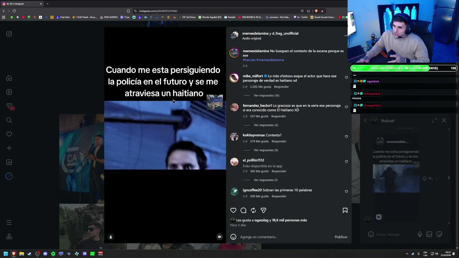Like mike_milfort's comment
This screenshot has height=258, width=459.
click(x=346, y=77)
